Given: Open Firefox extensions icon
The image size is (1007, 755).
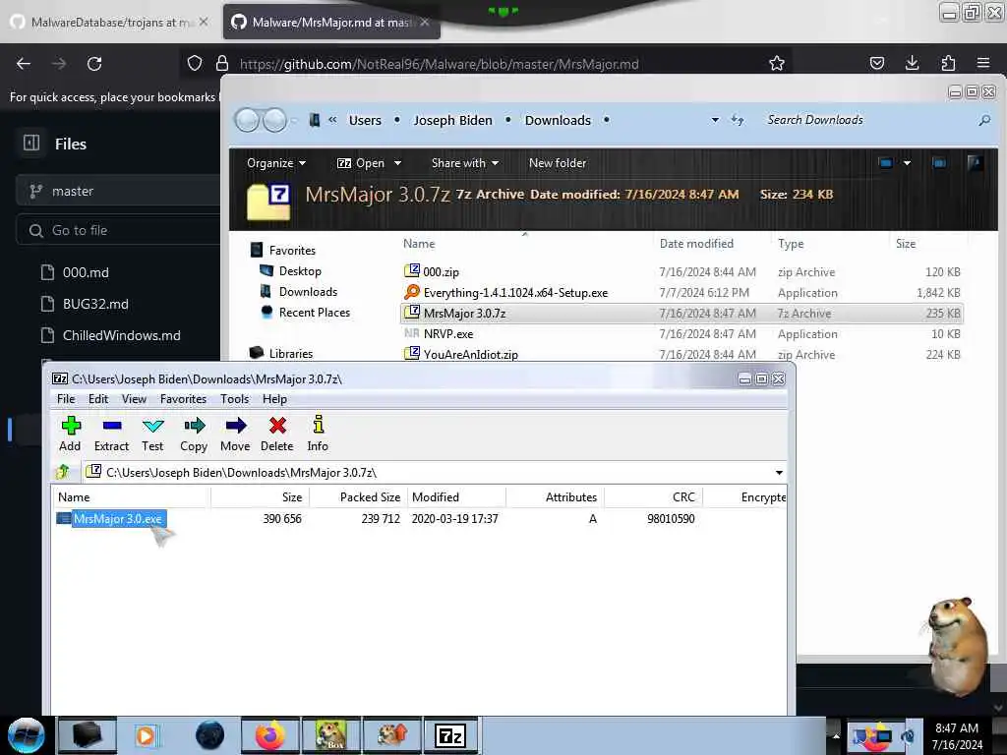Looking at the screenshot, I should click(x=948, y=63).
